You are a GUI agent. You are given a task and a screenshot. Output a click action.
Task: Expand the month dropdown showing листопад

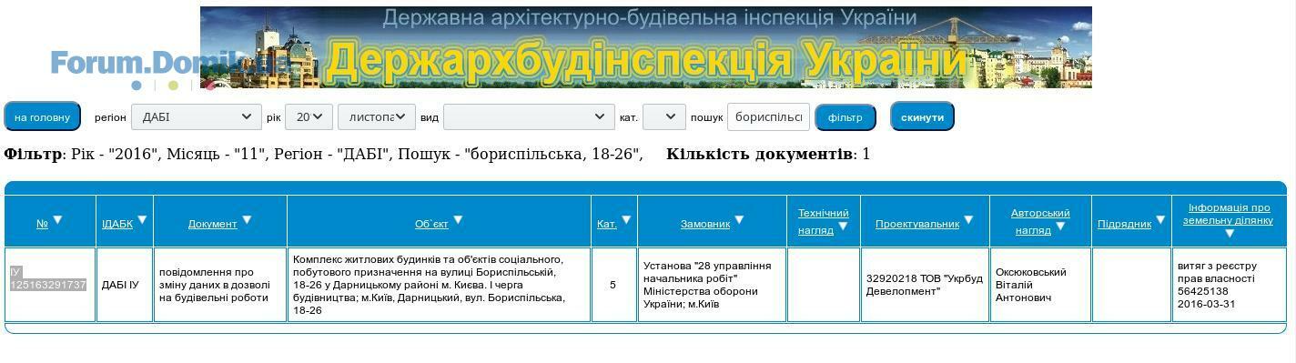(377, 116)
